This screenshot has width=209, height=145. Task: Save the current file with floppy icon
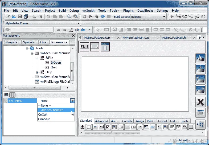click(x=20, y=17)
